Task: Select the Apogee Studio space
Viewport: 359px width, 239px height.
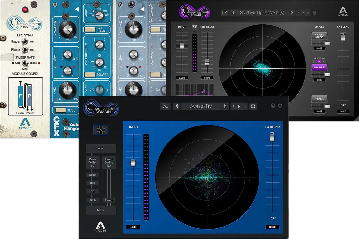Action: pos(319,36)
